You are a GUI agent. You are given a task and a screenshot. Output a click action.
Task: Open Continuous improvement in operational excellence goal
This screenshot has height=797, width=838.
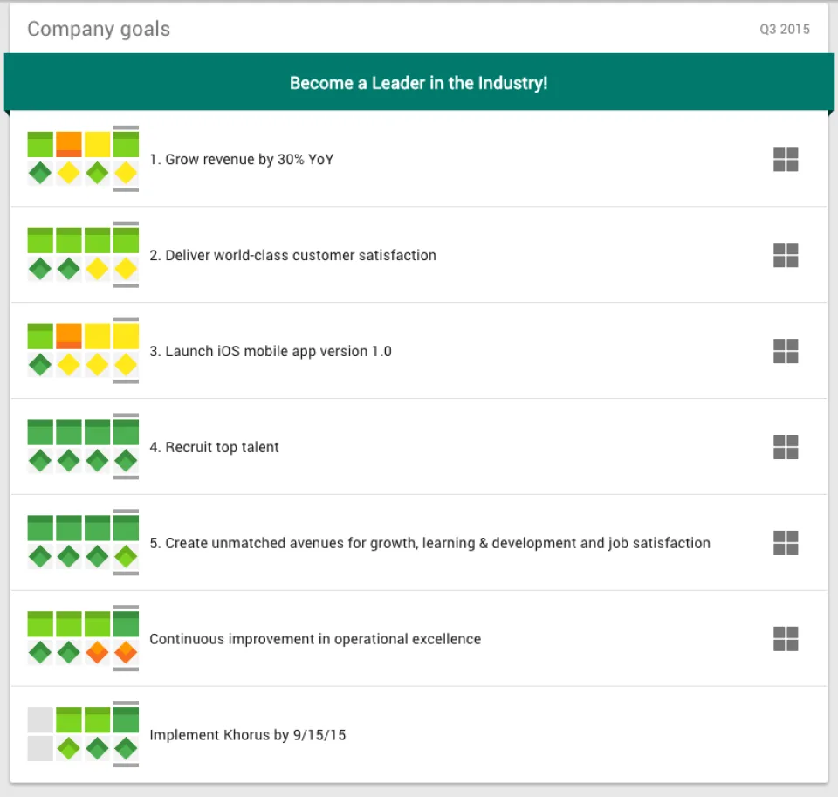(315, 639)
